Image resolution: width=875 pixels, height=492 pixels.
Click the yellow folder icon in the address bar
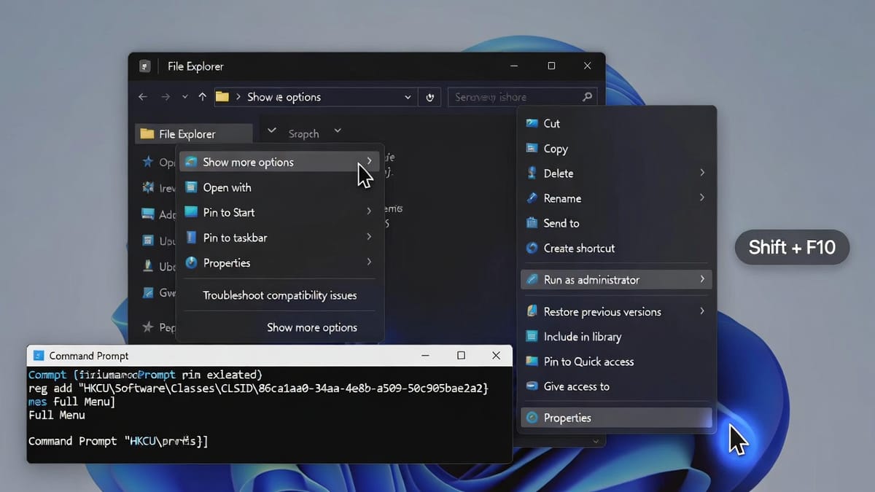(x=222, y=97)
